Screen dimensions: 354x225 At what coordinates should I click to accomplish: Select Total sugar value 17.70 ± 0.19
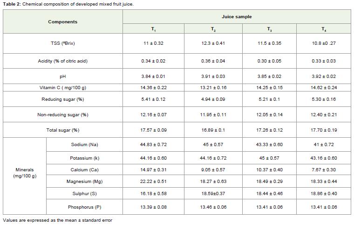324,130
